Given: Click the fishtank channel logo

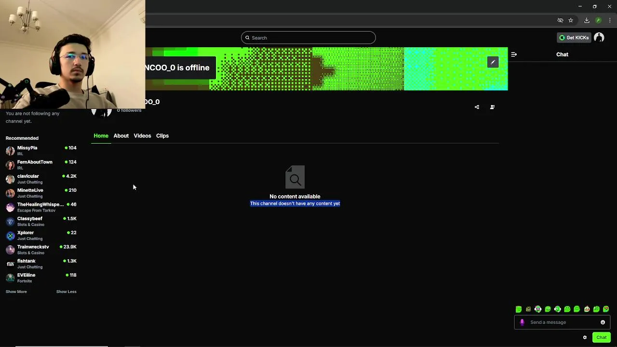Looking at the screenshot, I should pos(10,264).
